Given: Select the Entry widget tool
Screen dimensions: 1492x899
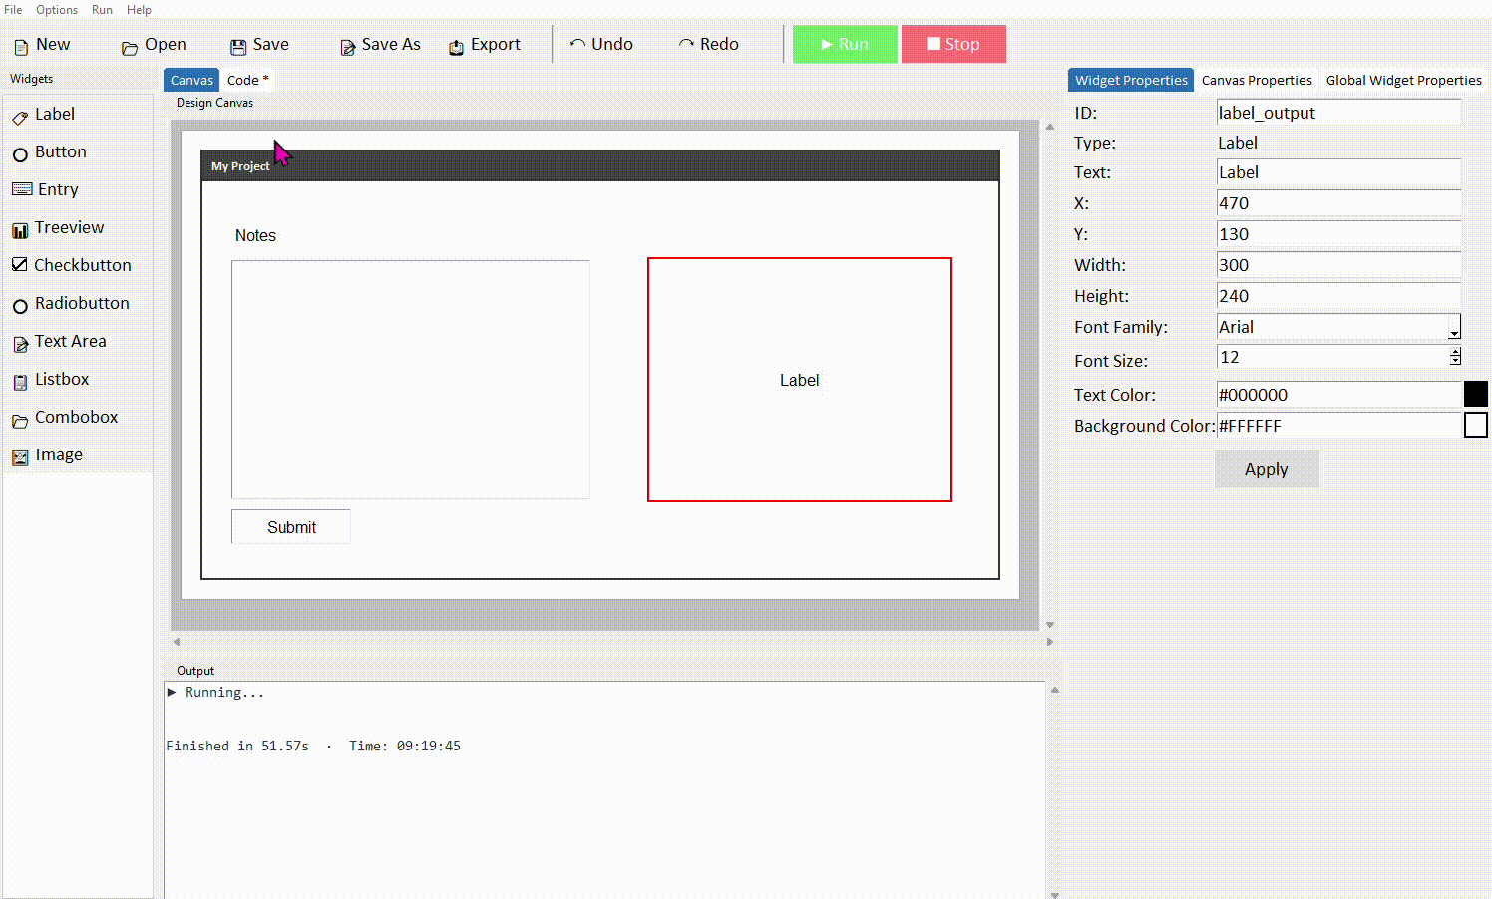Looking at the screenshot, I should (58, 189).
